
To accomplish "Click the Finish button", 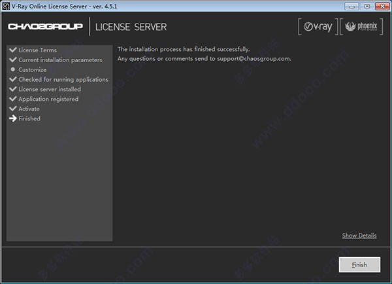I will coord(359,265).
